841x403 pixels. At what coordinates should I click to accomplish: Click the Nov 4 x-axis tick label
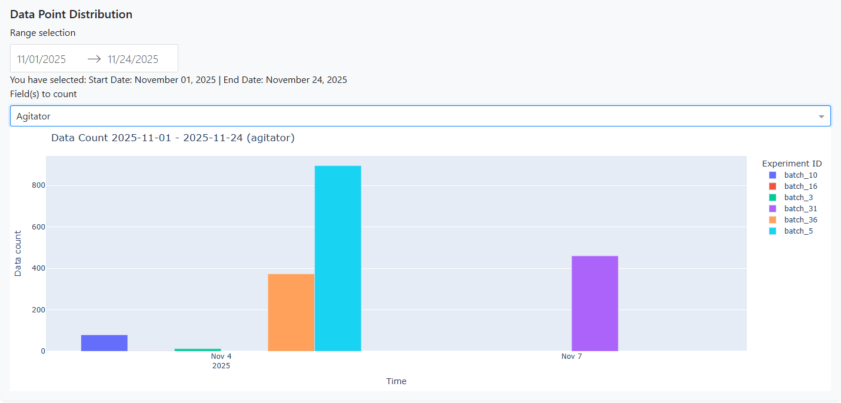click(x=221, y=357)
